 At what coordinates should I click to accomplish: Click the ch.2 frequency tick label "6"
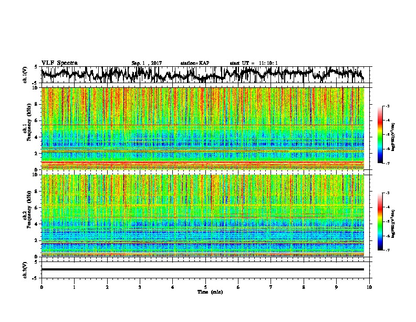36,208
